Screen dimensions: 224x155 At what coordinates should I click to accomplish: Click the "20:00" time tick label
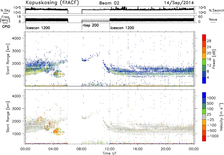click(165, 149)
